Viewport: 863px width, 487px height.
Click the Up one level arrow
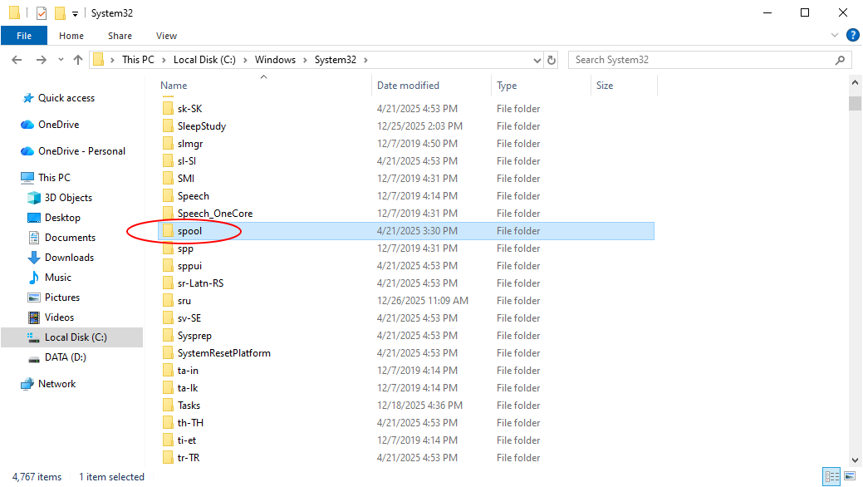(x=78, y=60)
